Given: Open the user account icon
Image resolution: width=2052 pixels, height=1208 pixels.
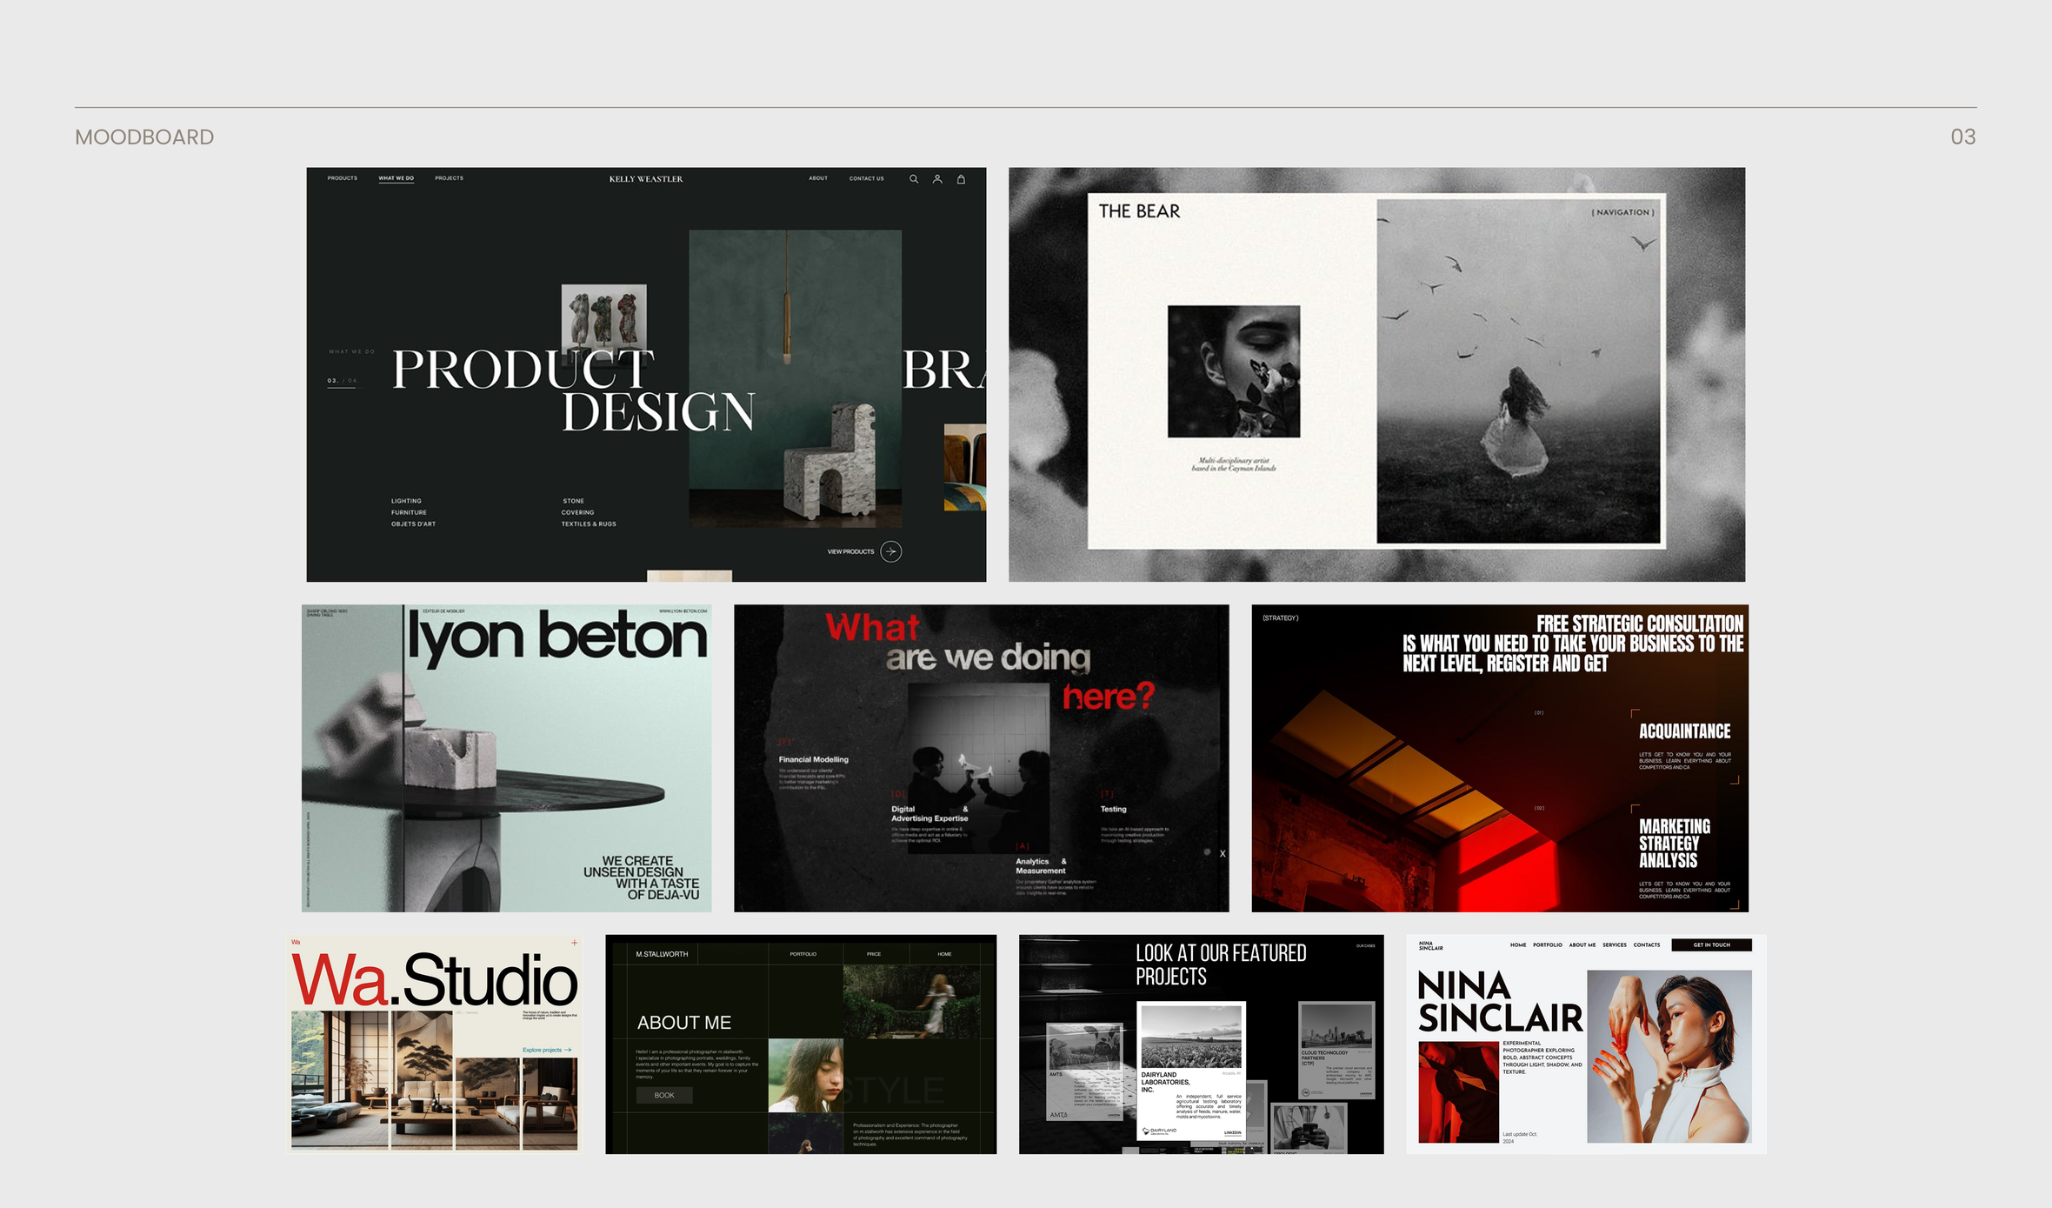Looking at the screenshot, I should point(937,179).
